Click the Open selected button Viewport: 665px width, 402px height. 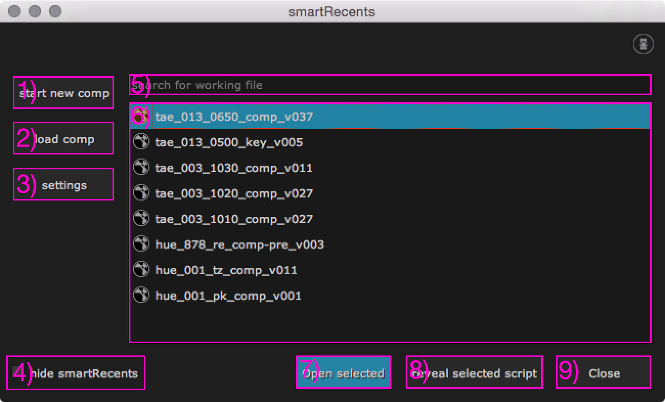343,373
